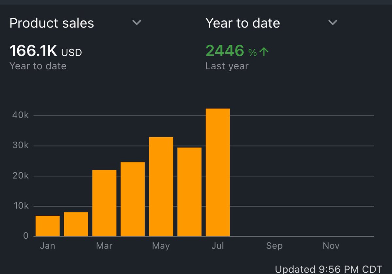Open the Year to date period dropdown

click(x=332, y=23)
